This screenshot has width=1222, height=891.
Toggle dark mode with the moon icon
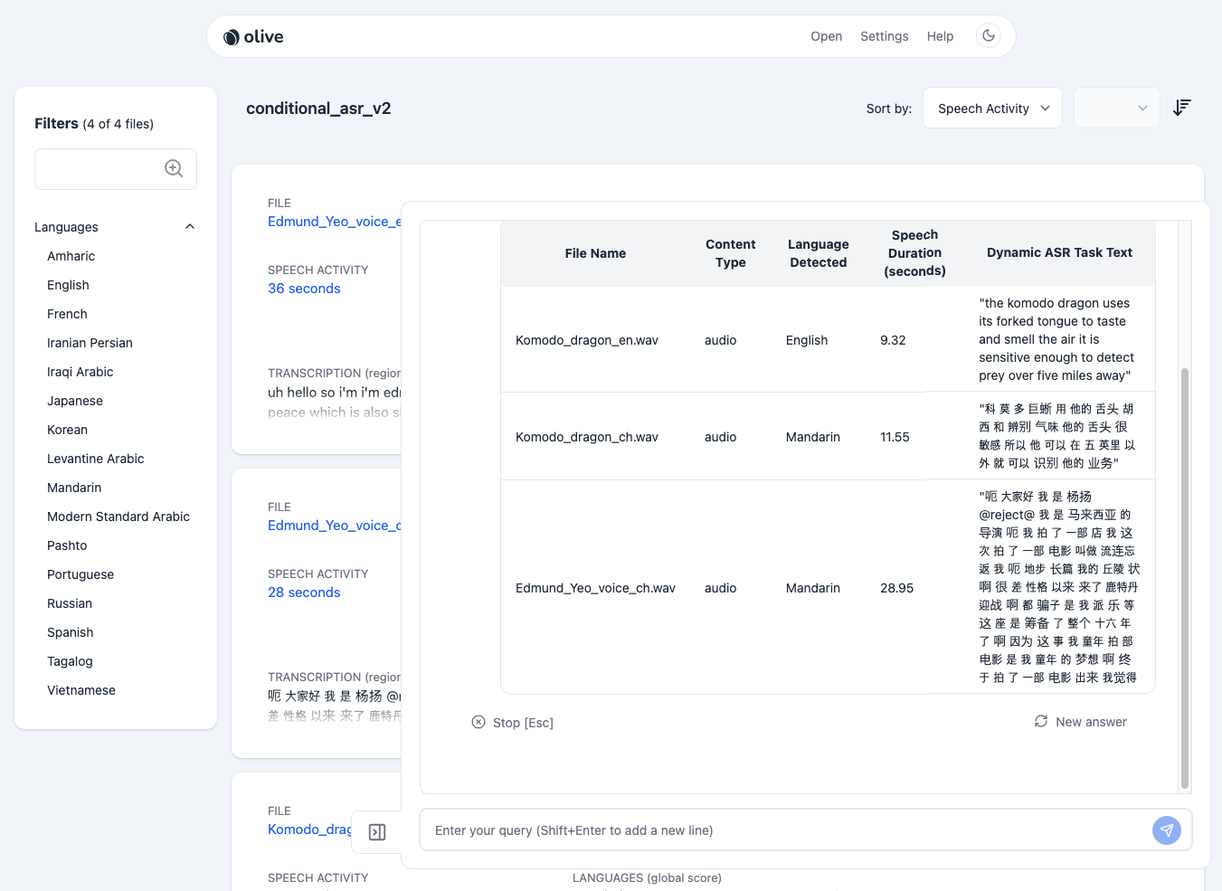989,36
